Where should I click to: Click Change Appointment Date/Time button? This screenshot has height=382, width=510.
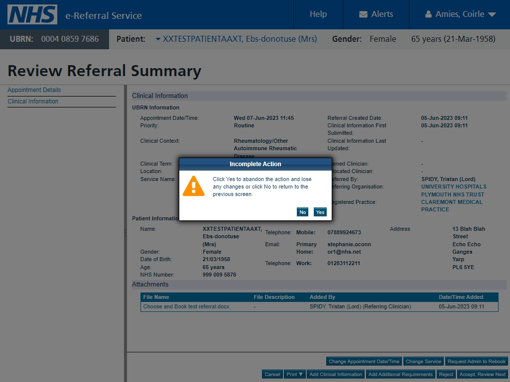364,362
